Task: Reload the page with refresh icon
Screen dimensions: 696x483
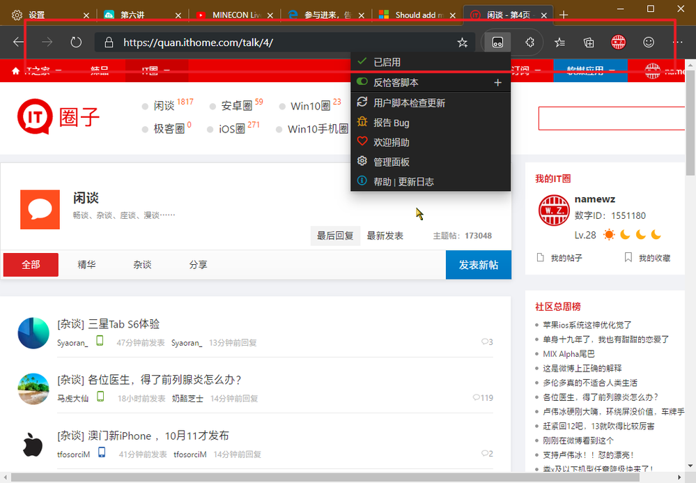Action: (x=77, y=43)
